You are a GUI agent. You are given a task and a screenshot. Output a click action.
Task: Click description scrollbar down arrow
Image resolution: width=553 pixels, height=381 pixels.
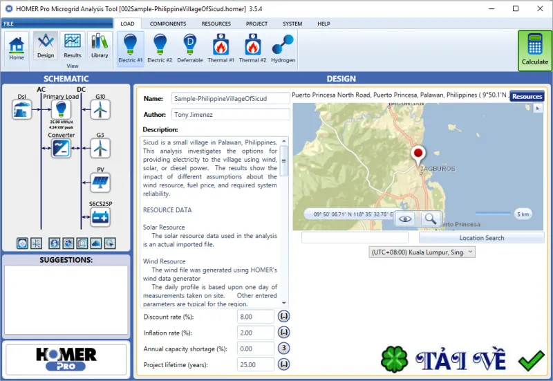coord(284,303)
